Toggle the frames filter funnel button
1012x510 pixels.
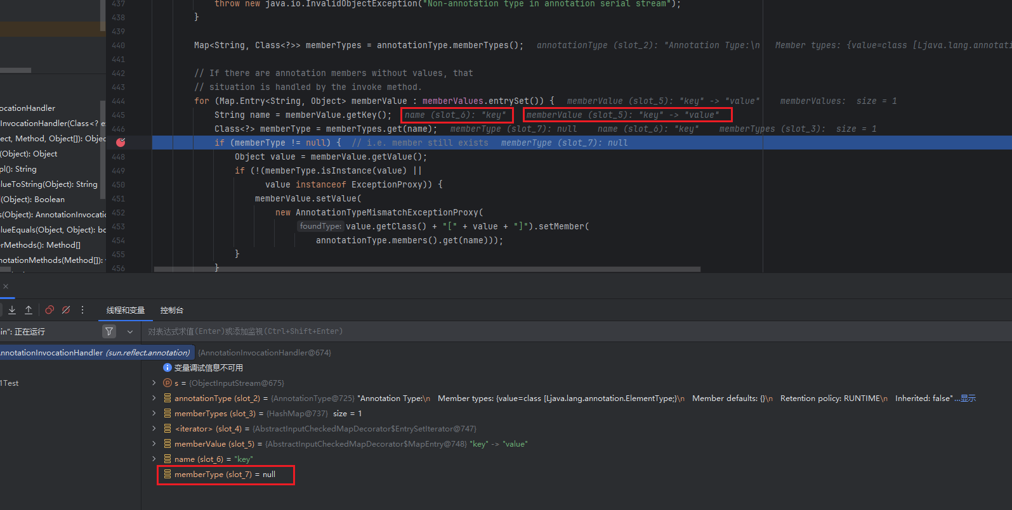109,331
